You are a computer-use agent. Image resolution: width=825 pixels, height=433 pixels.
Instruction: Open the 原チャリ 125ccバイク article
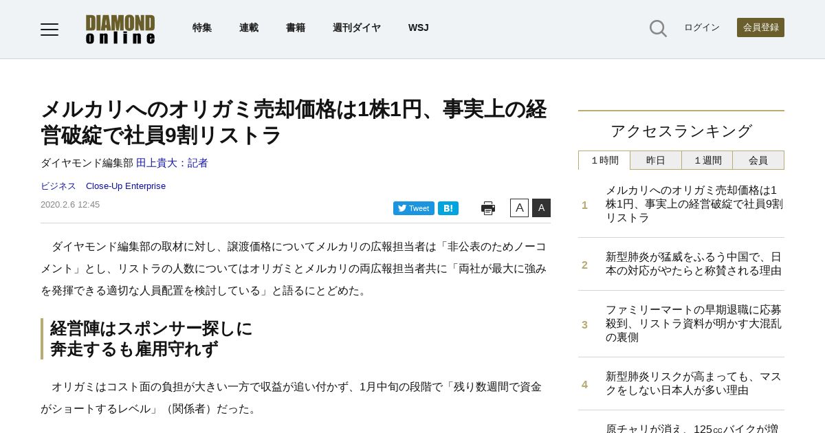[692, 428]
